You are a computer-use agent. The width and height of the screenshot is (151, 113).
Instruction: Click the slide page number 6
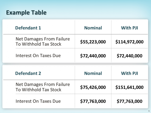coord(149,111)
